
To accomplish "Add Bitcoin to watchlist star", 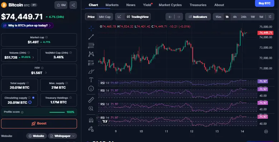I will pos(61,5).
